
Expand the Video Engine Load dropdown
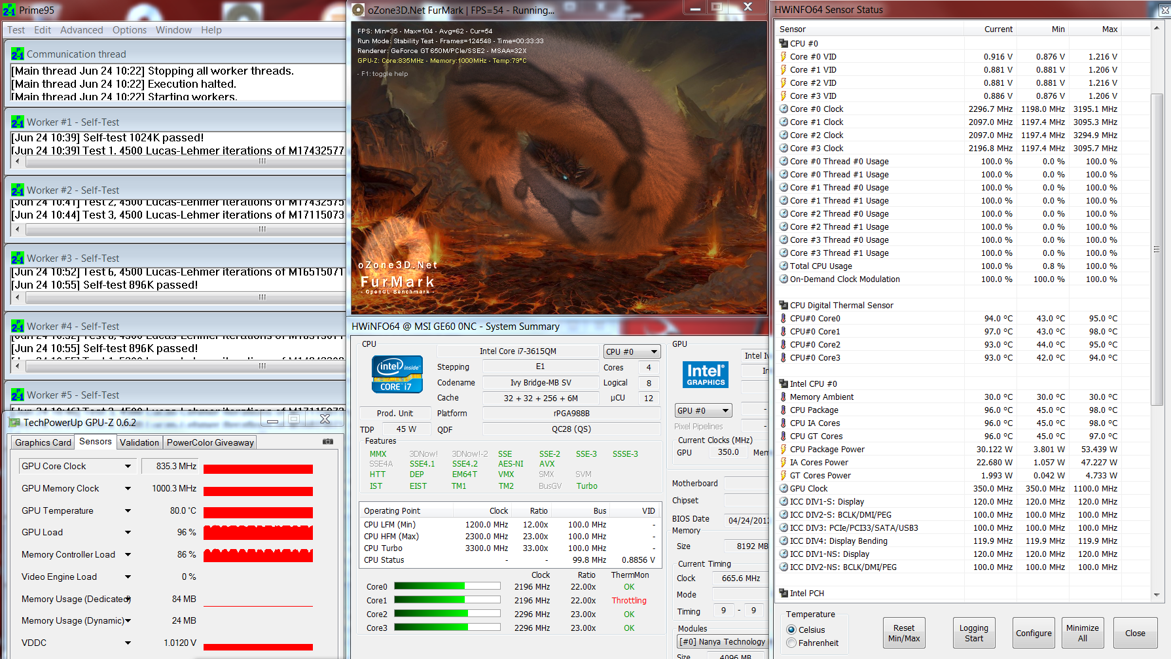click(x=128, y=577)
